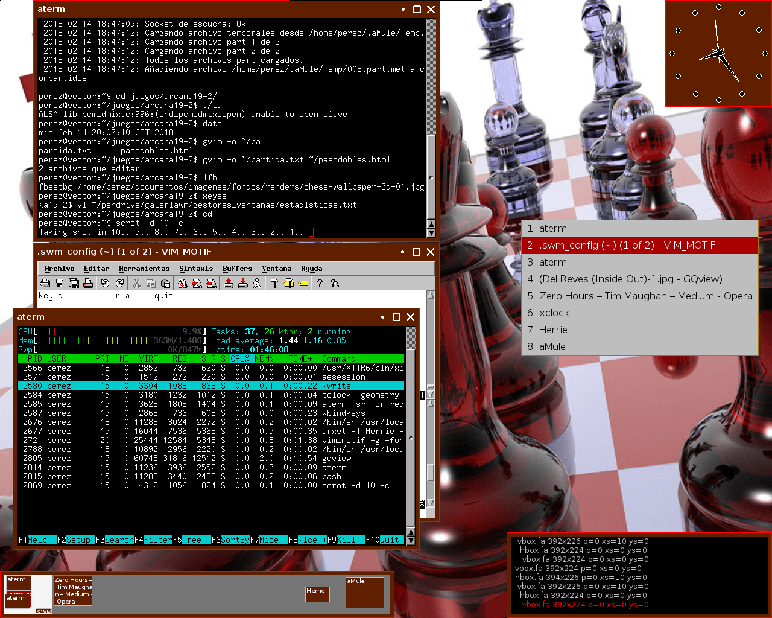Click F4 Filter in htop footer
The height and width of the screenshot is (618, 772).
point(153,540)
